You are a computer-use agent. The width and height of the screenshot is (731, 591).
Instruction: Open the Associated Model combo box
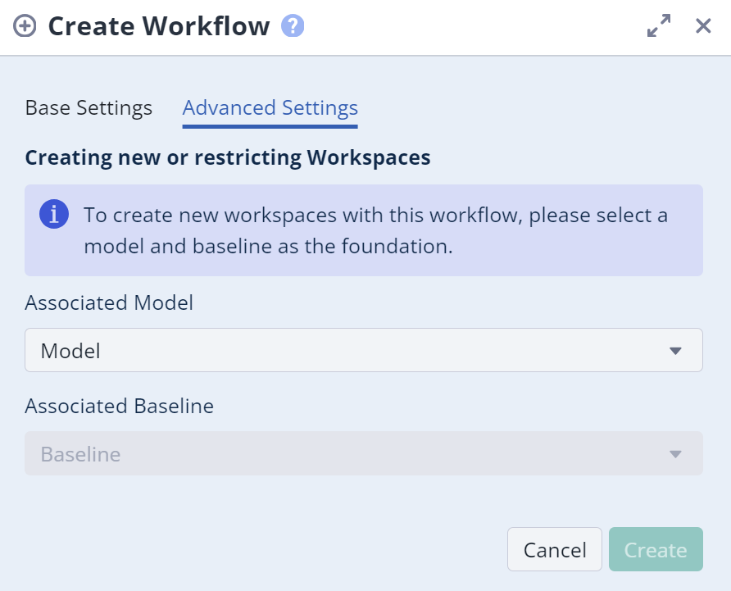pyautogui.click(x=363, y=351)
